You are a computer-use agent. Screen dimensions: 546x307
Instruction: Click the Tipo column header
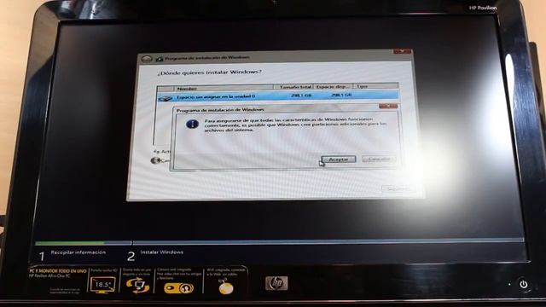tap(375, 85)
